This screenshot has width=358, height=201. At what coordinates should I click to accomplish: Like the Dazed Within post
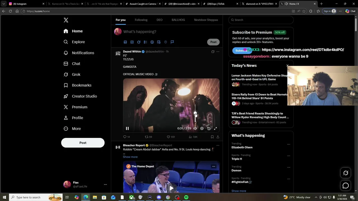[x=171, y=137]
